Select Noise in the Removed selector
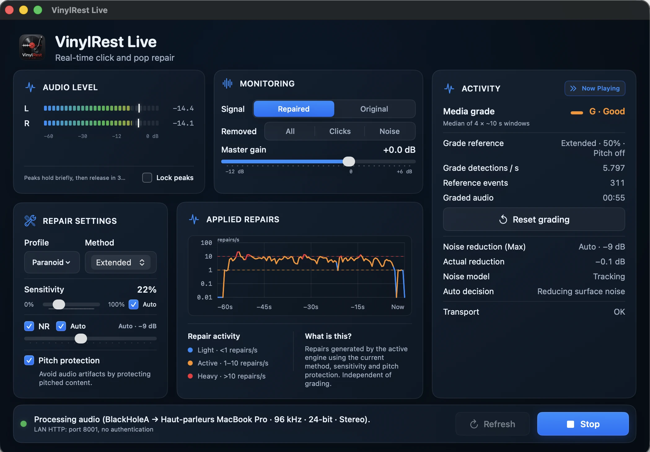 (x=389, y=131)
